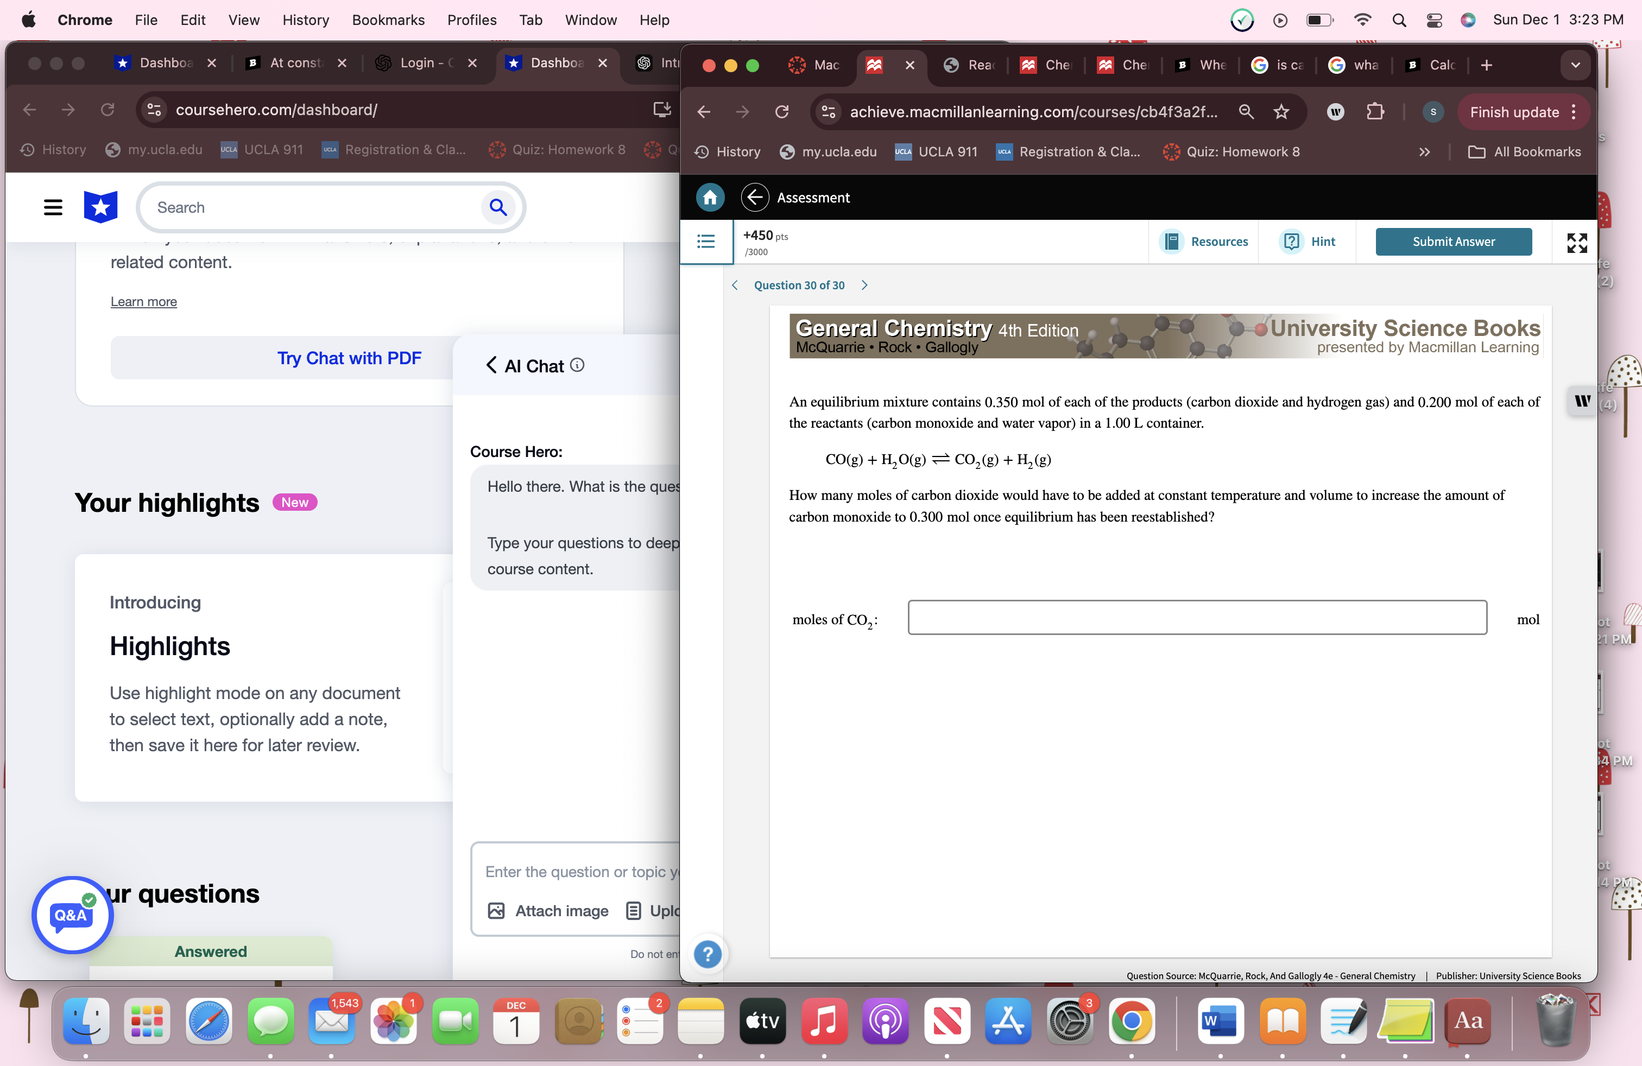
Task: Open the question list icon
Action: 705,242
